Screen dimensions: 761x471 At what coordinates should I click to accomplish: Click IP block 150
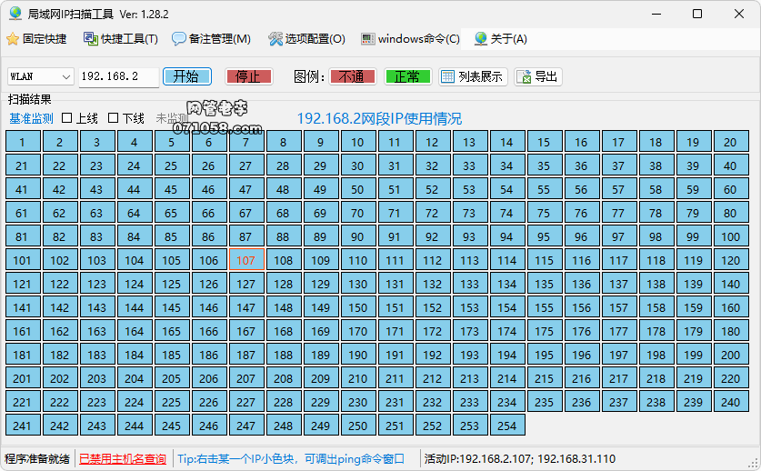(358, 307)
